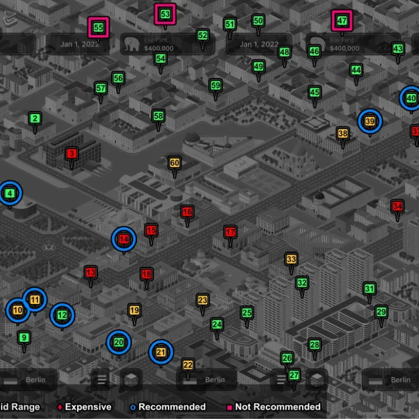419x419 pixels.
Task: Select the "Expensive" legend item
Action: click(x=87, y=407)
